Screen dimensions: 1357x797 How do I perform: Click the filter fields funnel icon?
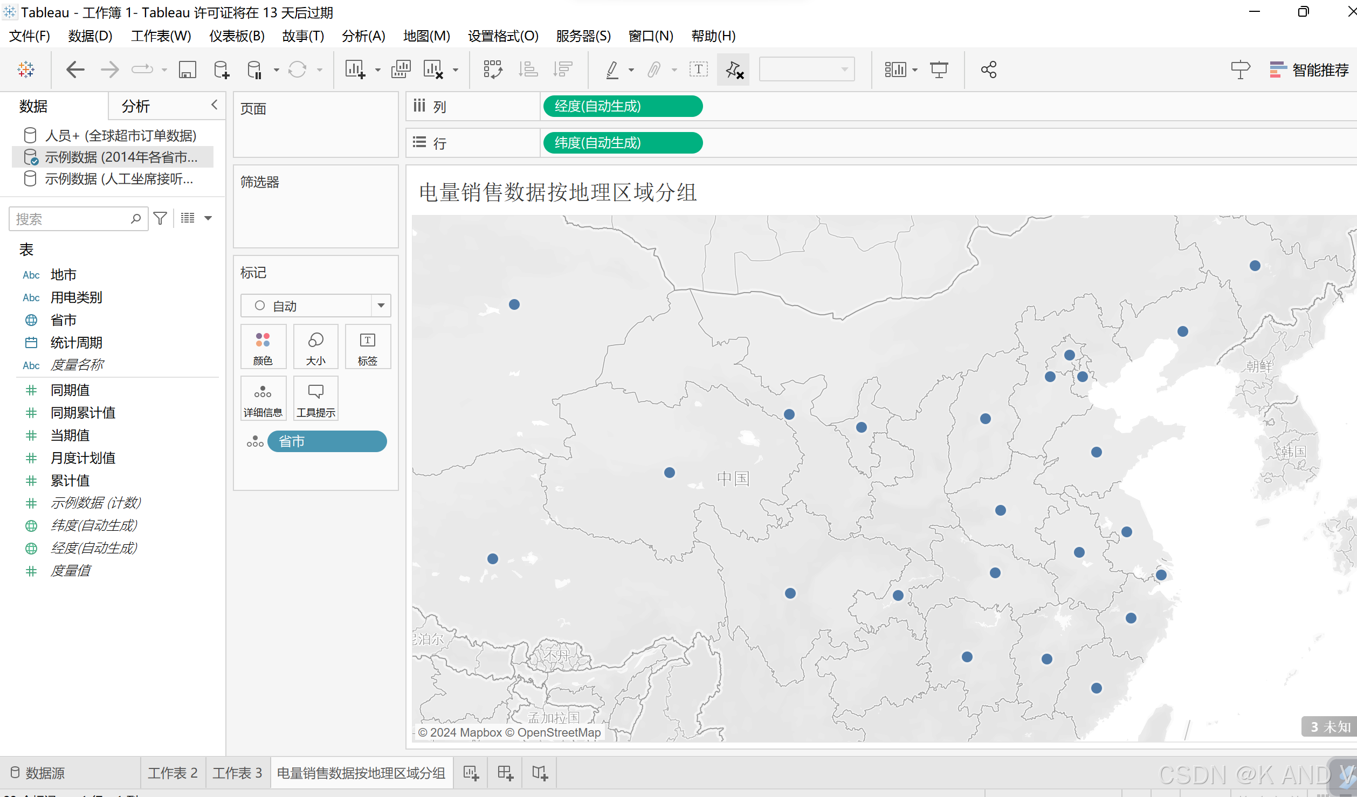point(160,218)
